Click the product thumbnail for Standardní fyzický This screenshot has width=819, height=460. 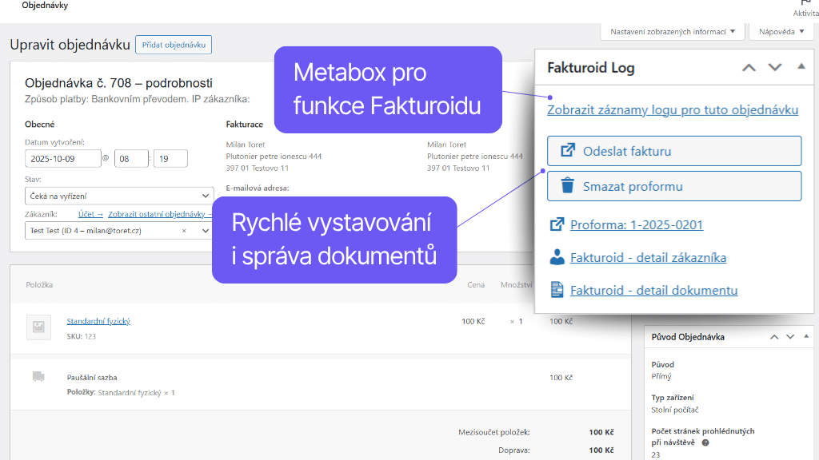pyautogui.click(x=38, y=327)
